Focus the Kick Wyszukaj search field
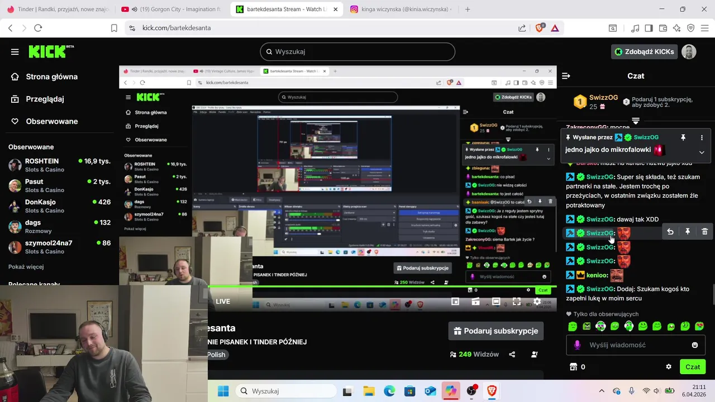Viewport: 715px width, 402px height. (357, 51)
